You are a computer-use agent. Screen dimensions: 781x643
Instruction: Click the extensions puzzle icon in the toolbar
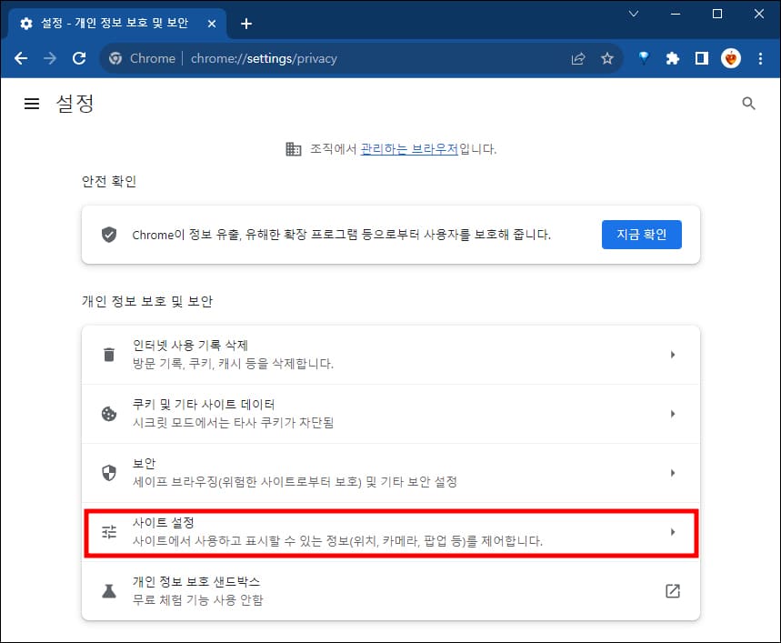click(672, 57)
